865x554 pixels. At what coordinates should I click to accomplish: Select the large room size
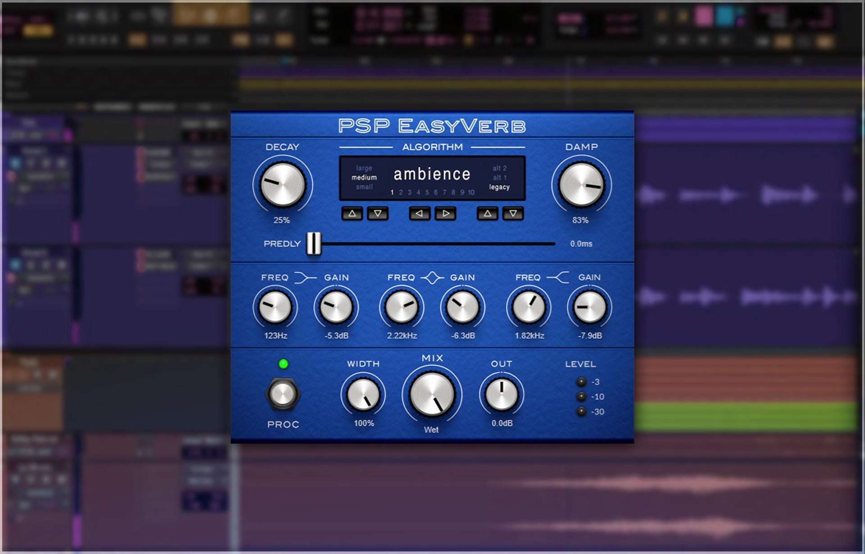pyautogui.click(x=364, y=168)
